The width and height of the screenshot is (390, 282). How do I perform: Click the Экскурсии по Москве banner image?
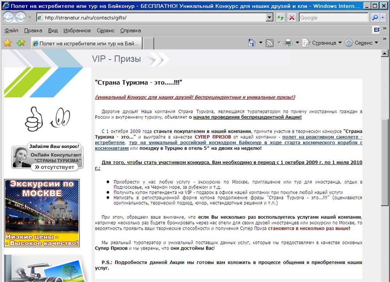[x=42, y=213]
